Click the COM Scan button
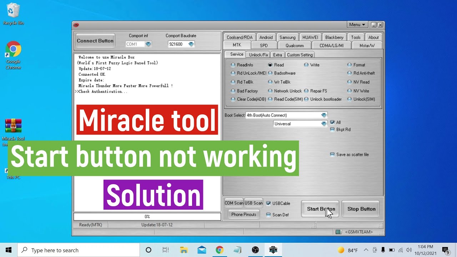This screenshot has width=457, height=257. tap(234, 203)
